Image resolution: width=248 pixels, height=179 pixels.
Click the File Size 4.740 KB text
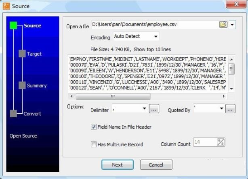pos(110,50)
